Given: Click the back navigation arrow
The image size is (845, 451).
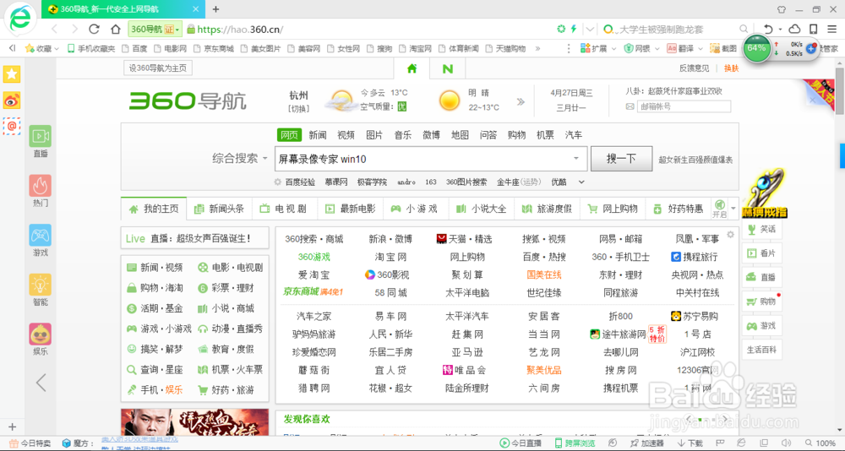Looking at the screenshot, I should click(54, 29).
